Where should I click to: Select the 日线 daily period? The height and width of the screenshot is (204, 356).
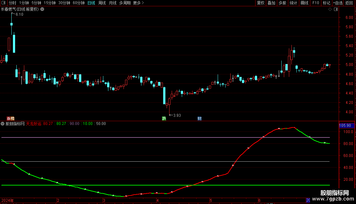[91, 3]
